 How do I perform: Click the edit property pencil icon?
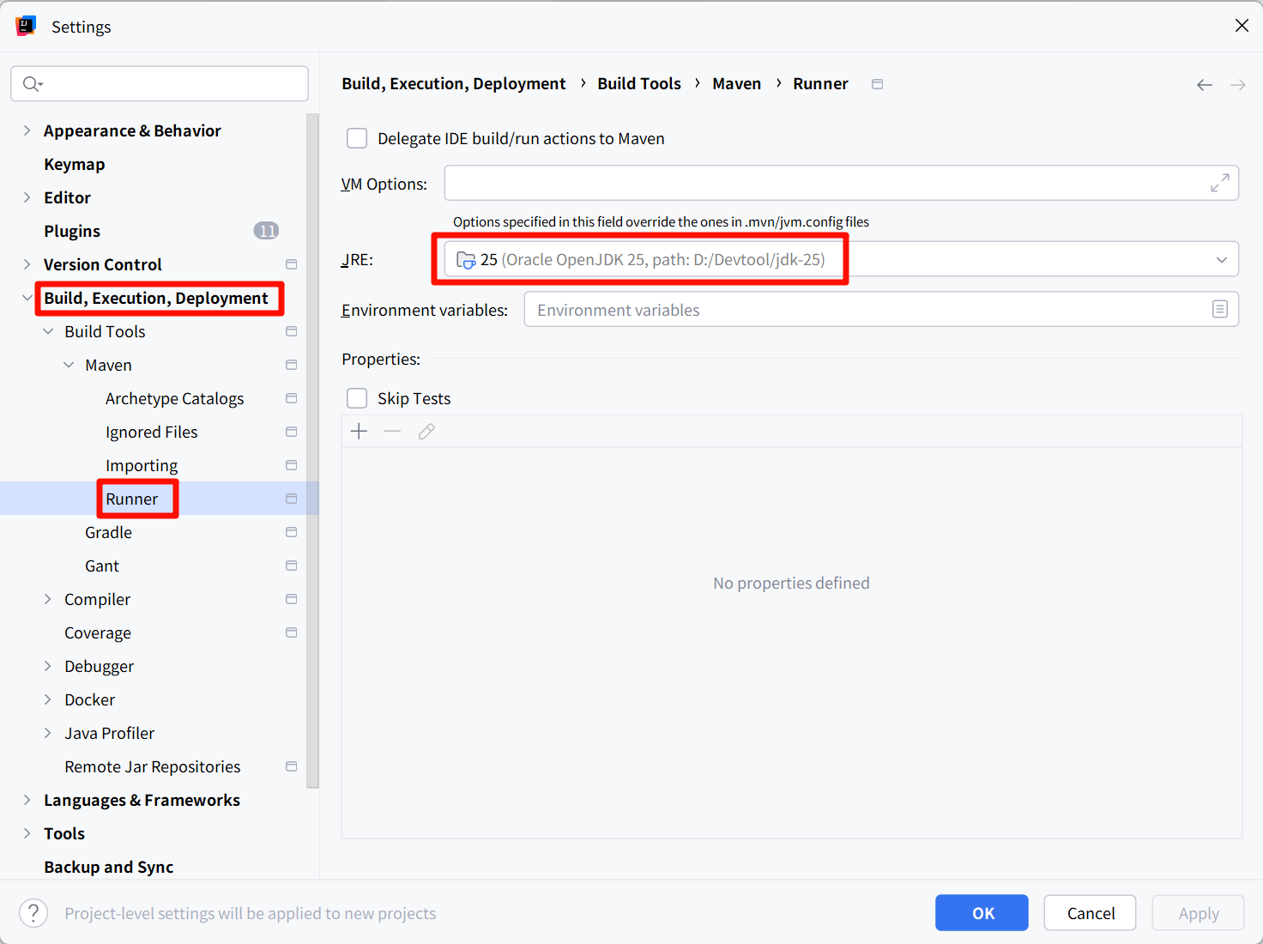pyautogui.click(x=426, y=432)
